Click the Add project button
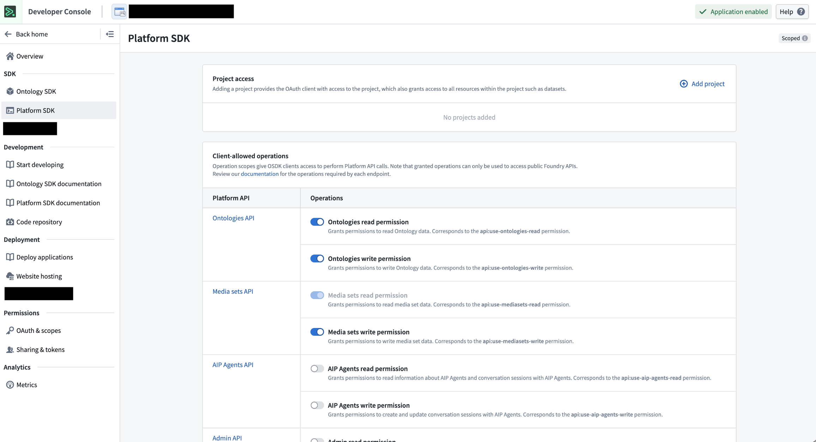Viewport: 816px width, 442px height. coord(702,84)
